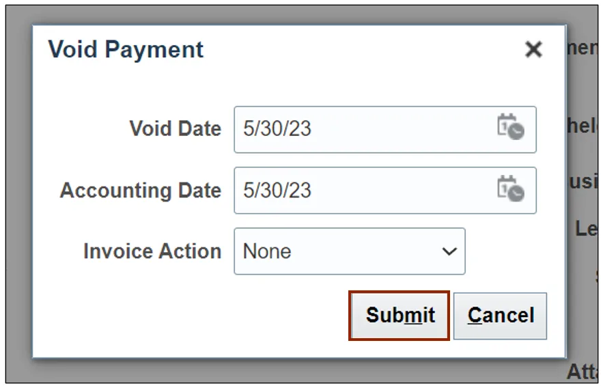This screenshot has height=386, width=601.
Task: Expand the Invoice Action dropdown chevron
Action: [x=449, y=251]
